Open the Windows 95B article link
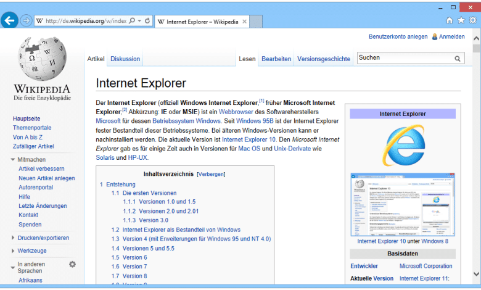The height and width of the screenshot is (290, 481). [x=255, y=121]
